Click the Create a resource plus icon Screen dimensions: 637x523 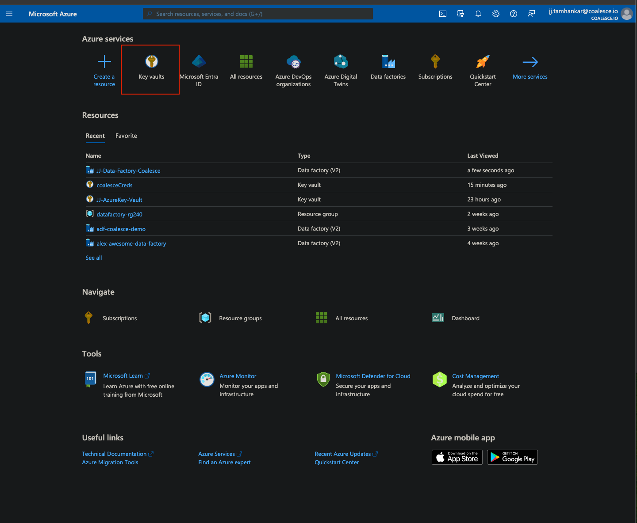pyautogui.click(x=104, y=61)
